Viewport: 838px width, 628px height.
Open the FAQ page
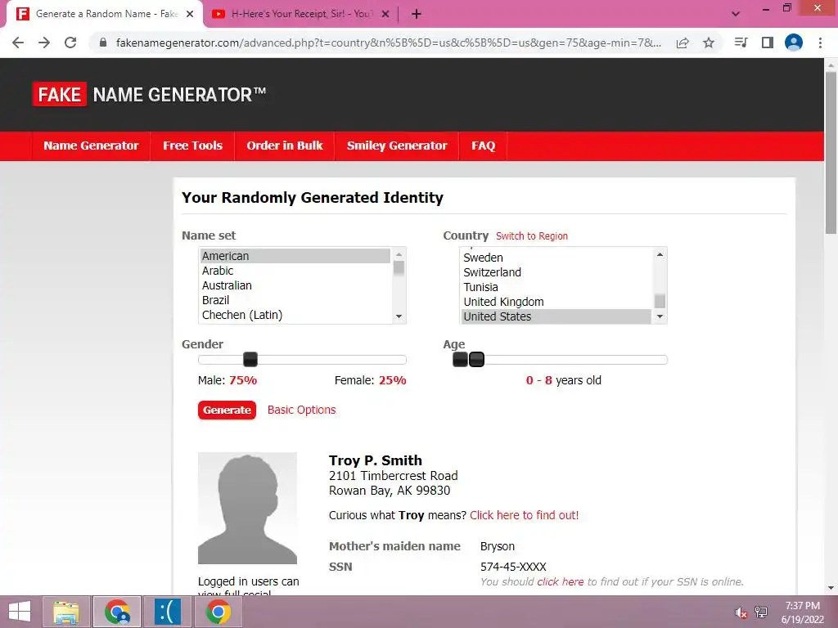point(483,146)
